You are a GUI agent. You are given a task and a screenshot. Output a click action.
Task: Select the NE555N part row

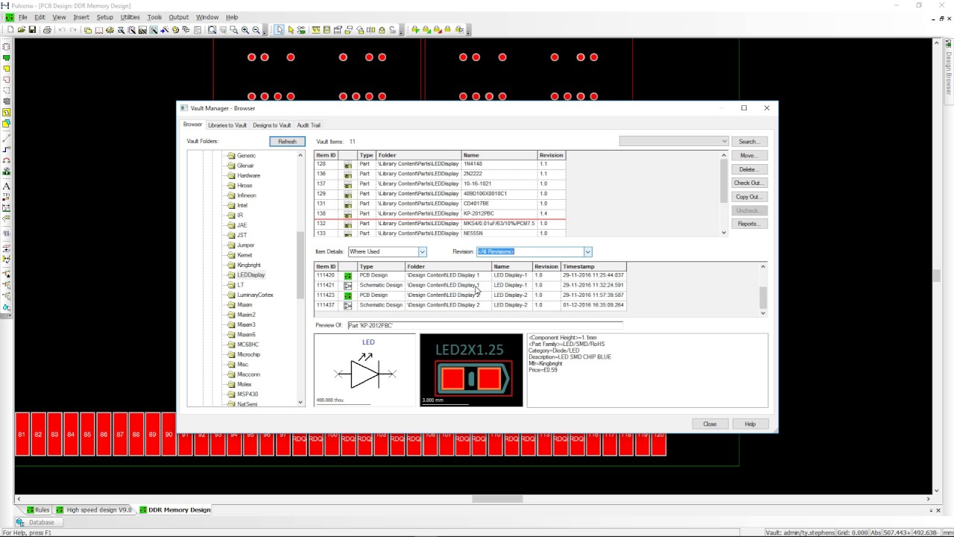coord(440,233)
